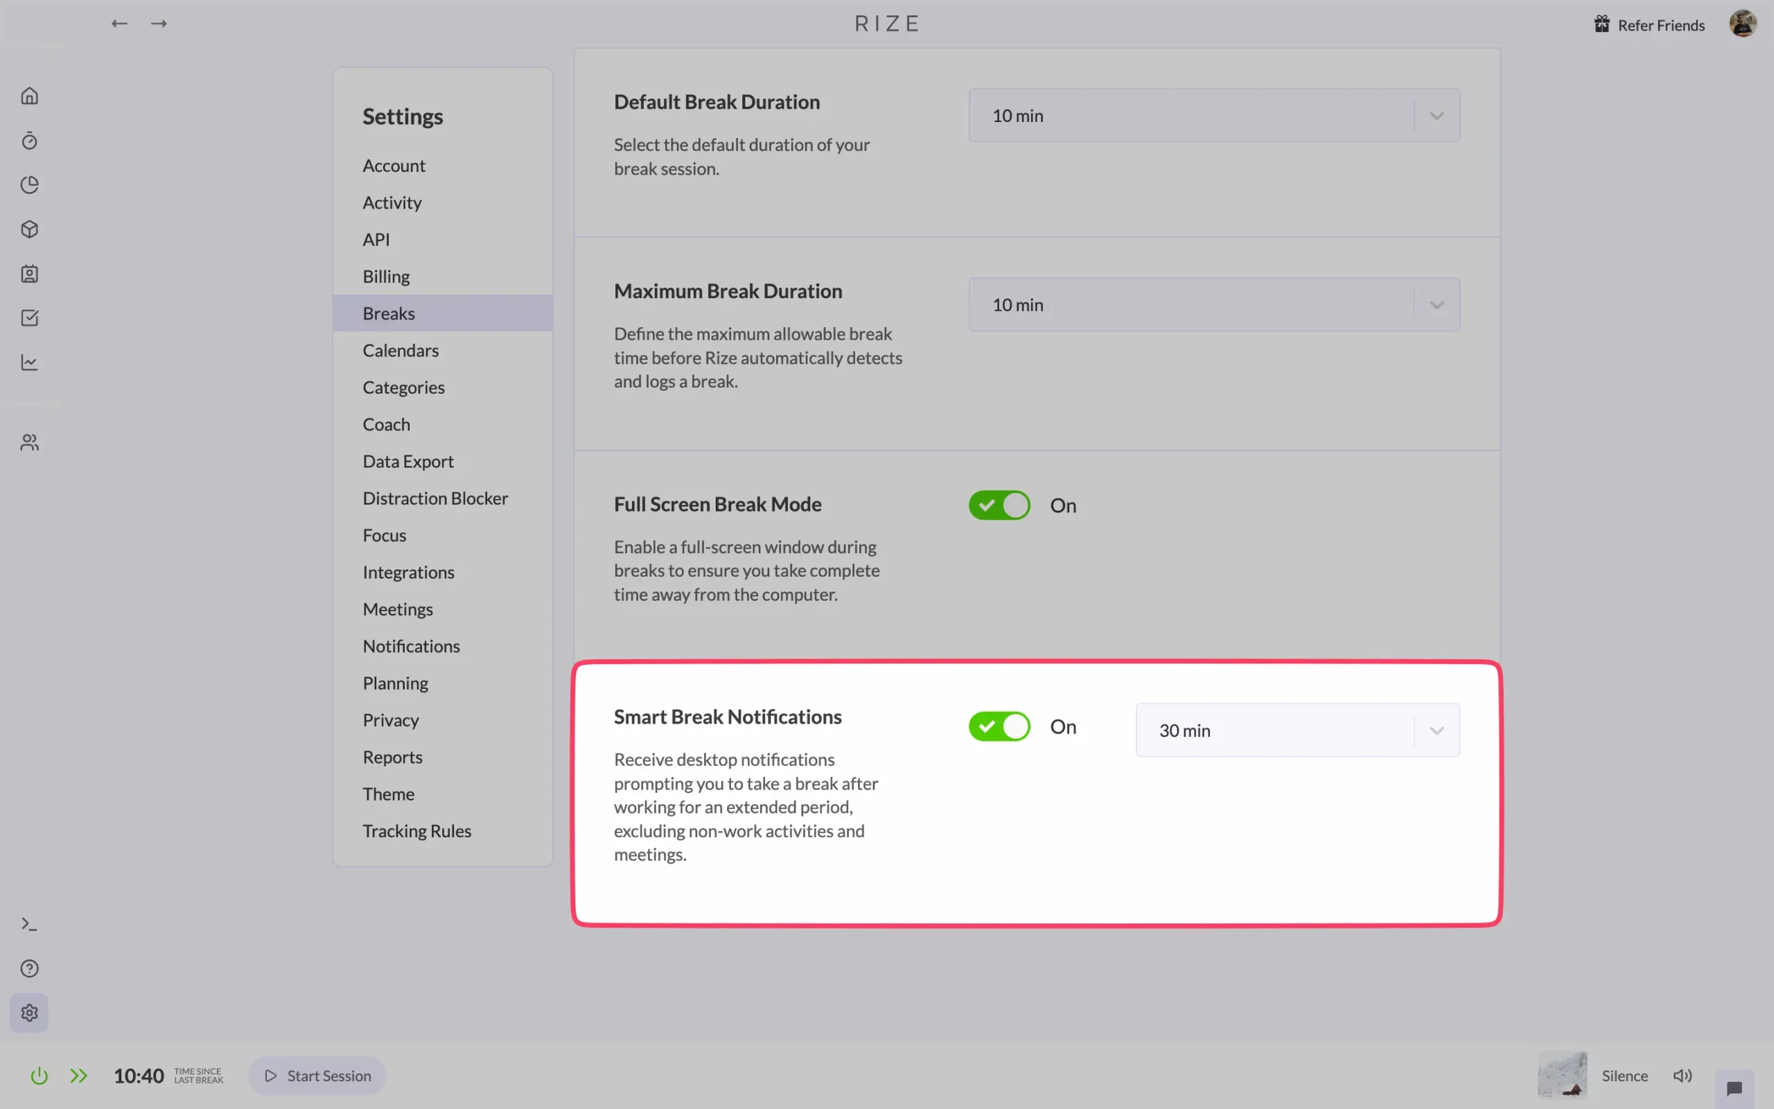
Task: Select Tracking Rules in the Settings menu
Action: click(443, 831)
